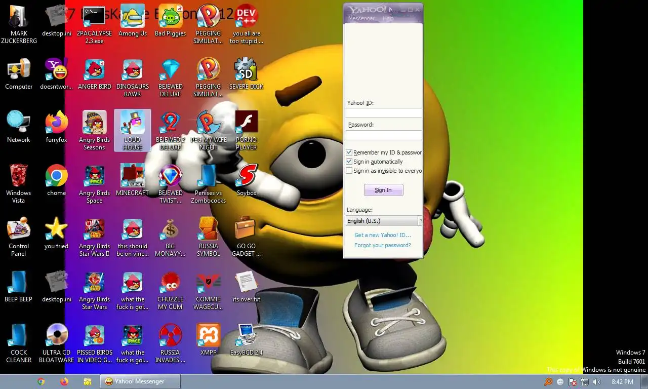Launch Firefox from the taskbar
The image size is (648, 389).
pos(64,381)
